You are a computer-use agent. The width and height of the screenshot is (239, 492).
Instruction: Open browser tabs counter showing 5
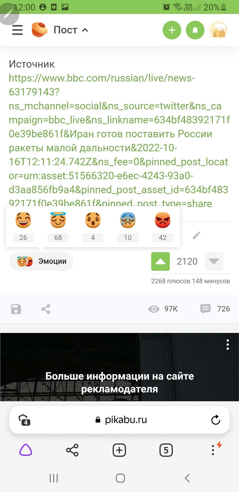click(x=166, y=450)
